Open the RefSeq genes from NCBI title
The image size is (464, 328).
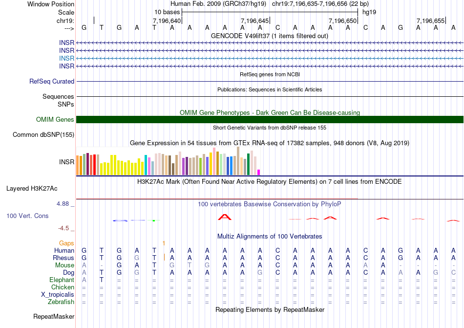pos(270,74)
